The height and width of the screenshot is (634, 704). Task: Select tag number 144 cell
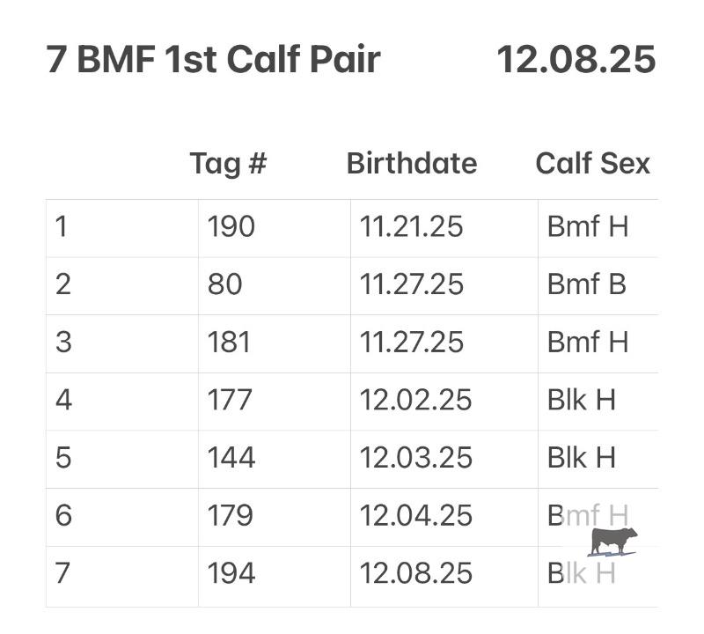coord(231,457)
